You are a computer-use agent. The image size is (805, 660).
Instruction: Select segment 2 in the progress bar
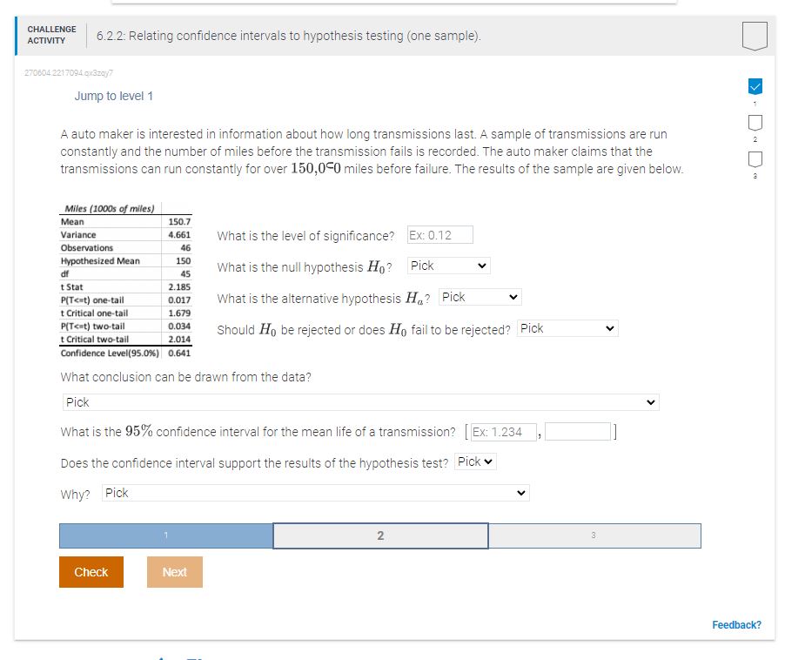[380, 535]
